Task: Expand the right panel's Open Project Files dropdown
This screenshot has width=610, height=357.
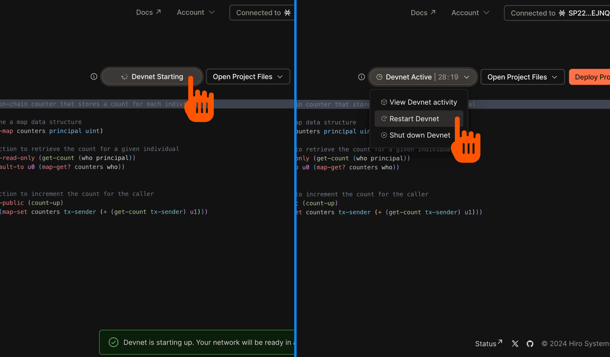Action: tap(522, 77)
